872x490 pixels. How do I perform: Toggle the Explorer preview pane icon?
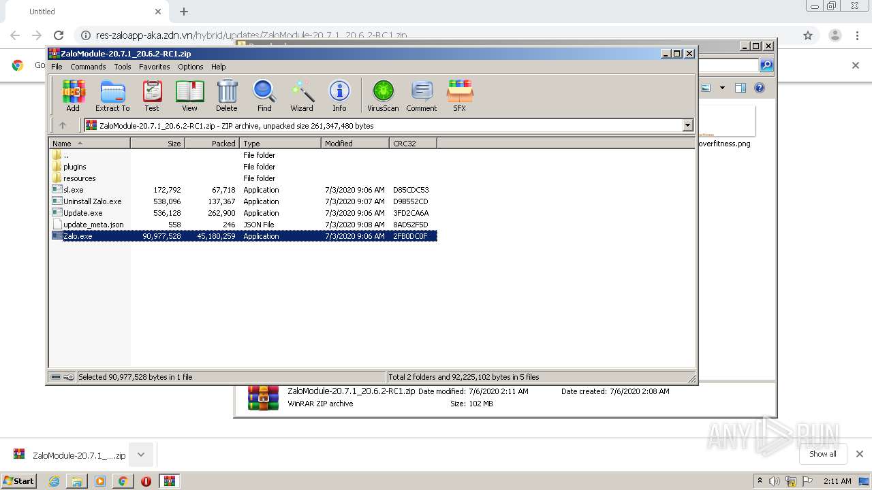(x=741, y=88)
